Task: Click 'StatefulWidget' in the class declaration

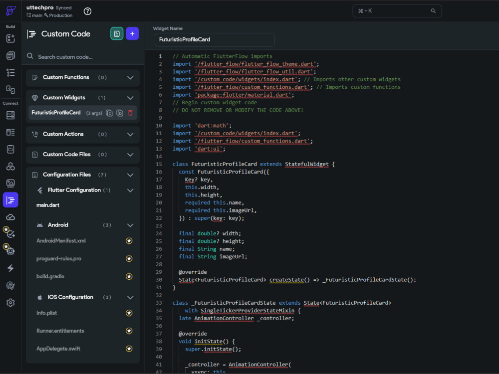Action: (306, 164)
